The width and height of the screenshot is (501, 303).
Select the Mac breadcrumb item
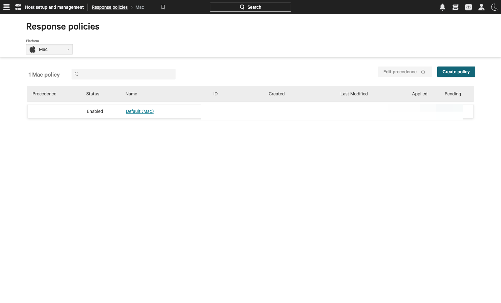point(139,7)
